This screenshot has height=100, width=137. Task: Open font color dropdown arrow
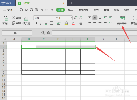tap(76, 23)
